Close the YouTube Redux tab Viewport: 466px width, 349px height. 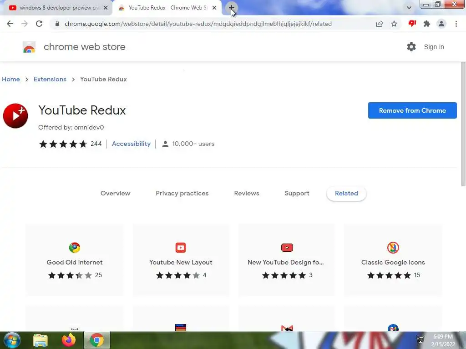pos(214,8)
